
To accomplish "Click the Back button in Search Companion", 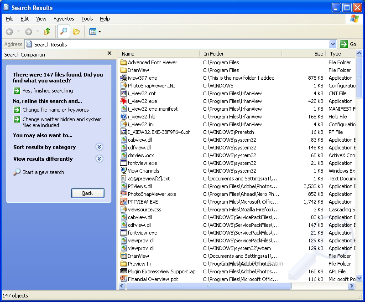I will pyautogui.click(x=88, y=193).
